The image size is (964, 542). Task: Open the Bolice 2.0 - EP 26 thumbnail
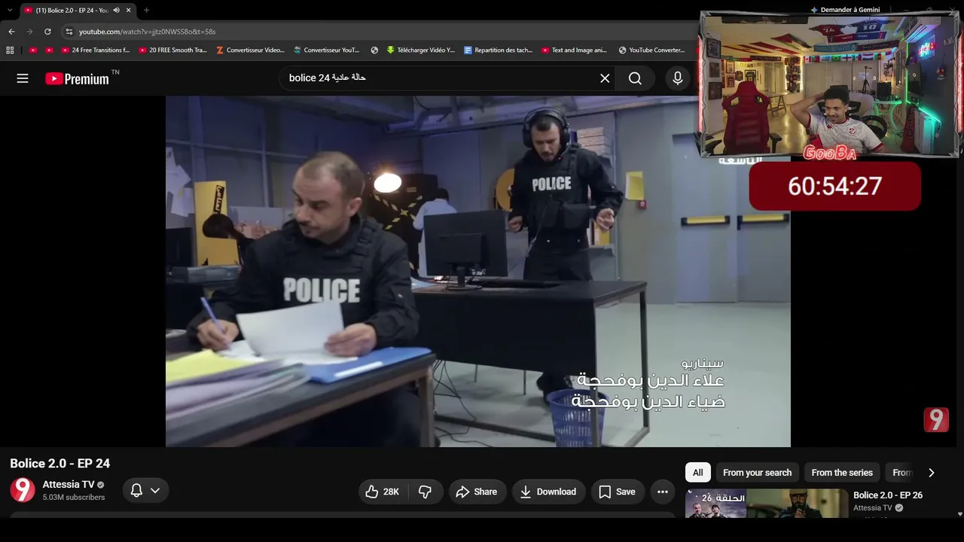[767, 504]
